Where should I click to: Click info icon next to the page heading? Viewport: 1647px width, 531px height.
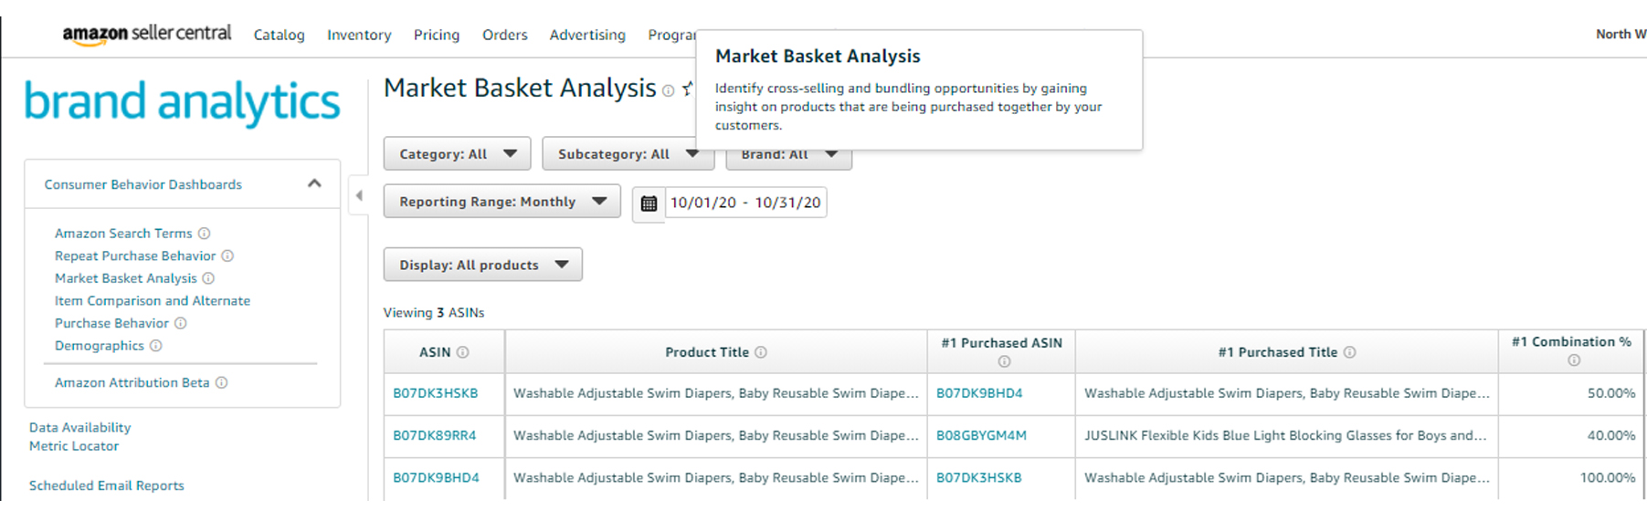coord(669,90)
